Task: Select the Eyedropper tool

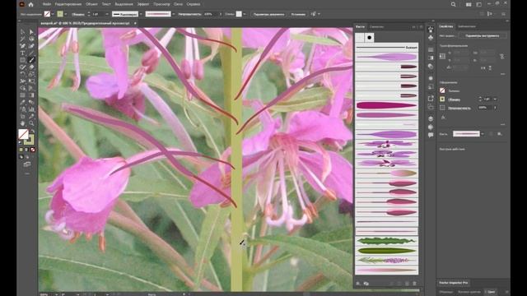Action: (23, 102)
